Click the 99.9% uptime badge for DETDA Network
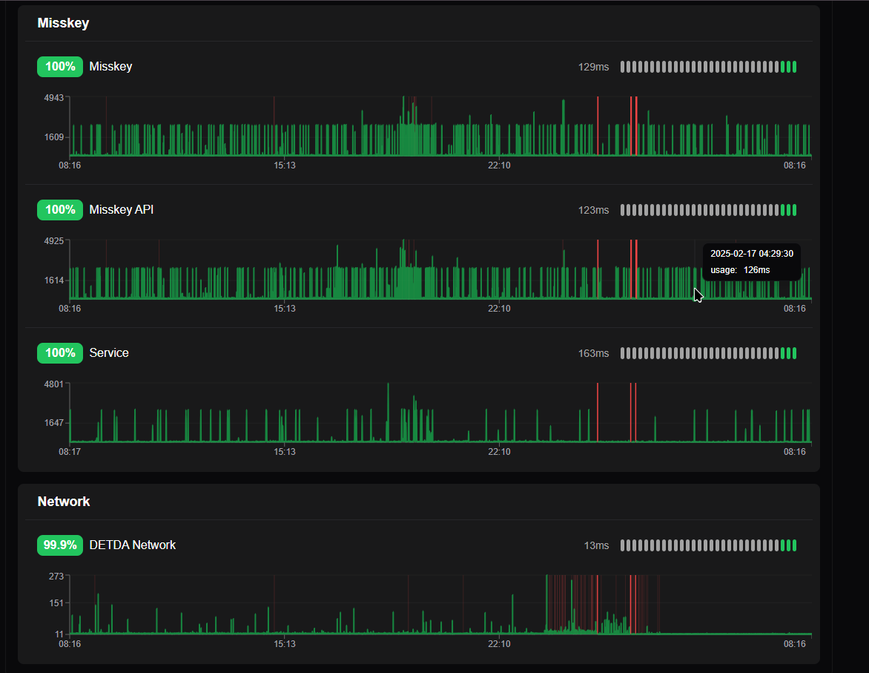869x673 pixels. tap(60, 545)
